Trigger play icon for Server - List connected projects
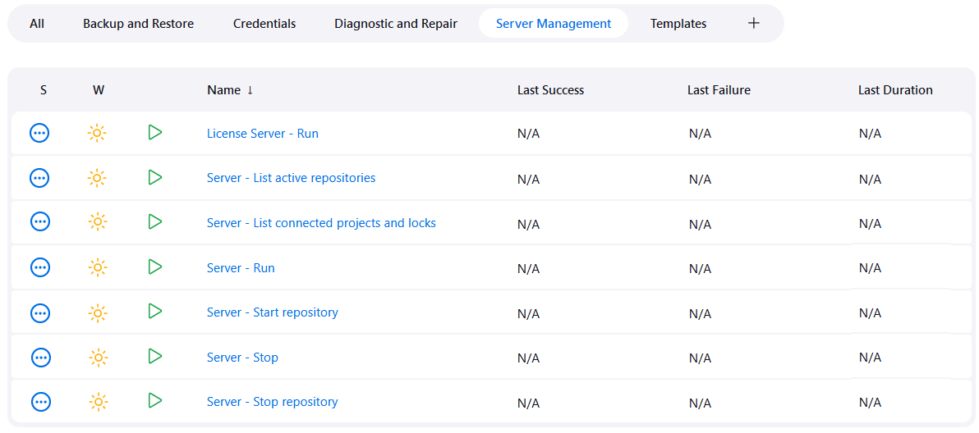This screenshot has width=979, height=433. click(x=154, y=222)
